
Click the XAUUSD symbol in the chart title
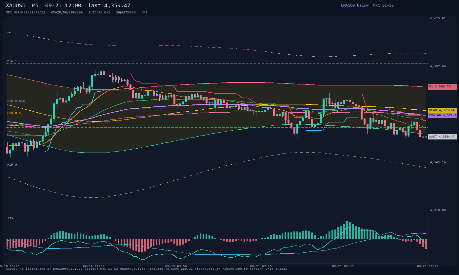(x=16, y=6)
